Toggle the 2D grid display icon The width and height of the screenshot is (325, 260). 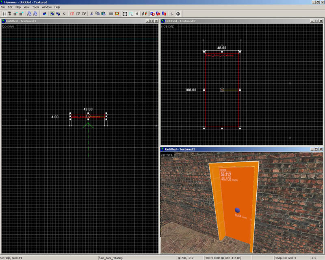point(4,14)
